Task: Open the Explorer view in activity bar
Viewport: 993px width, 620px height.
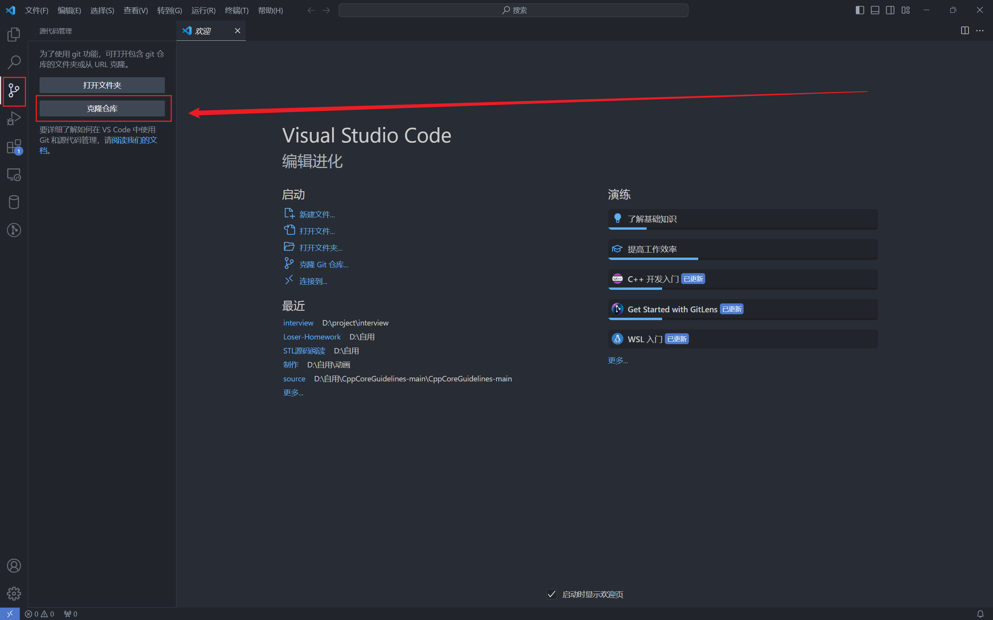Action: point(14,35)
